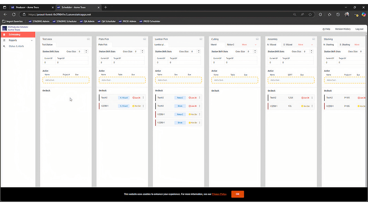Click the Status & Alerts sidebar icon
Viewport: 368px width, 206px height.
point(4,46)
